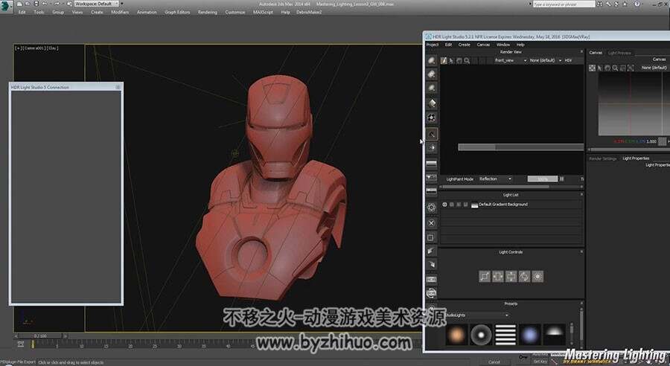The width and height of the screenshot is (670, 366).
Task: Click the delete light X icon
Action: pyautogui.click(x=432, y=223)
